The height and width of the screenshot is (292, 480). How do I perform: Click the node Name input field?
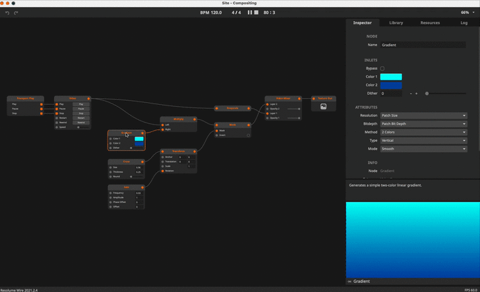tap(423, 45)
